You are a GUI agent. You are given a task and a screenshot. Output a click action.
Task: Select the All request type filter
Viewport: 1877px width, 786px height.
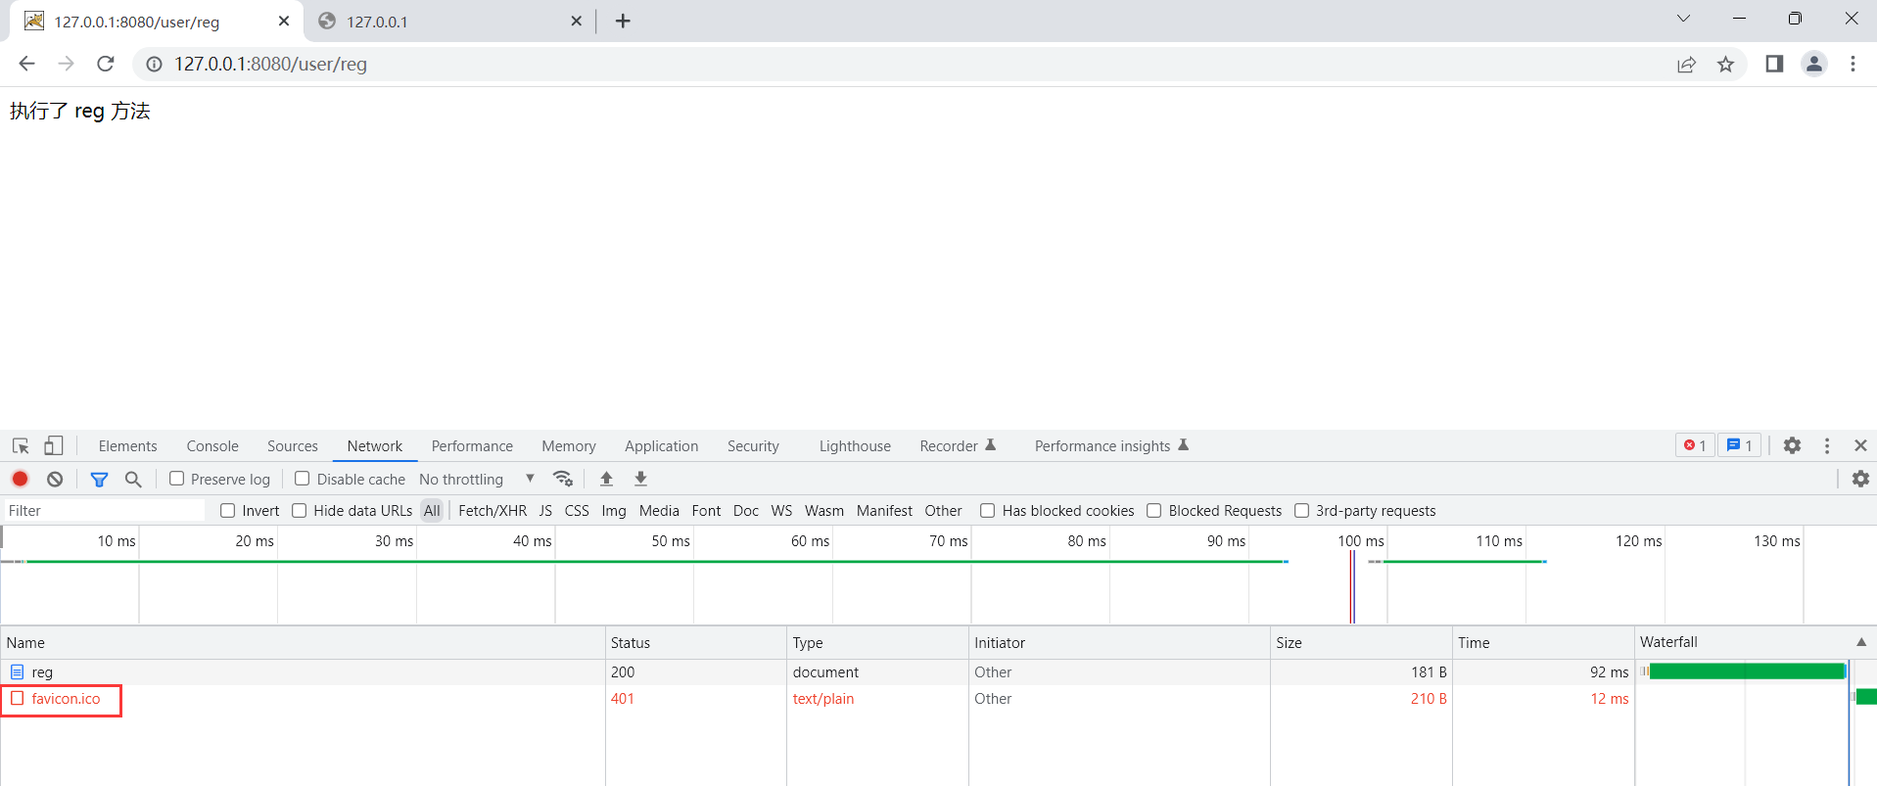(432, 511)
